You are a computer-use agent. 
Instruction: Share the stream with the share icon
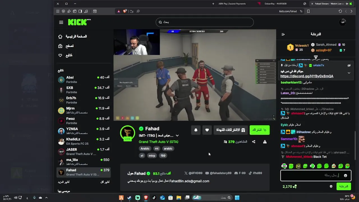click(x=254, y=142)
